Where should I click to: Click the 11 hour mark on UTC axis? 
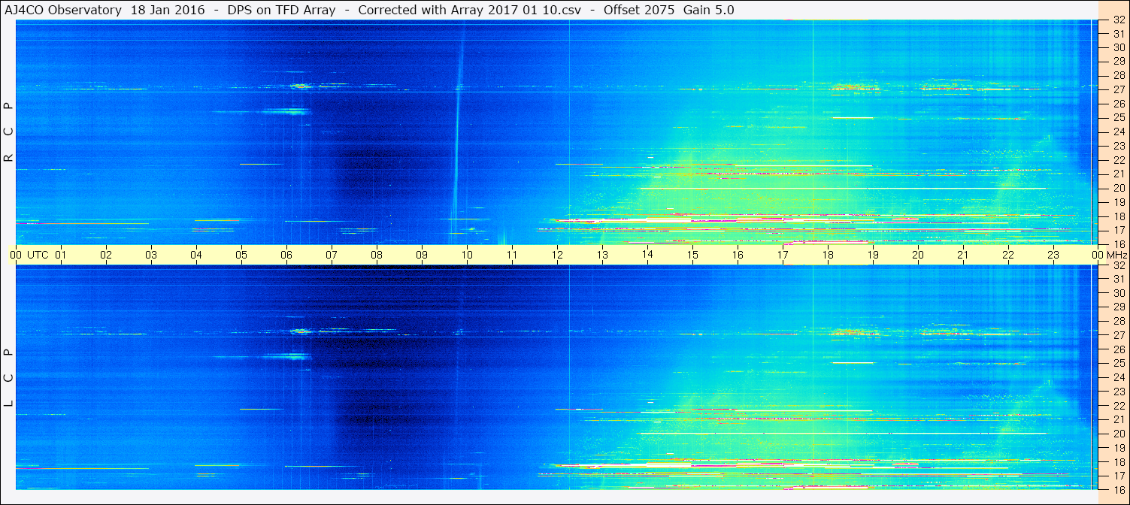point(512,255)
